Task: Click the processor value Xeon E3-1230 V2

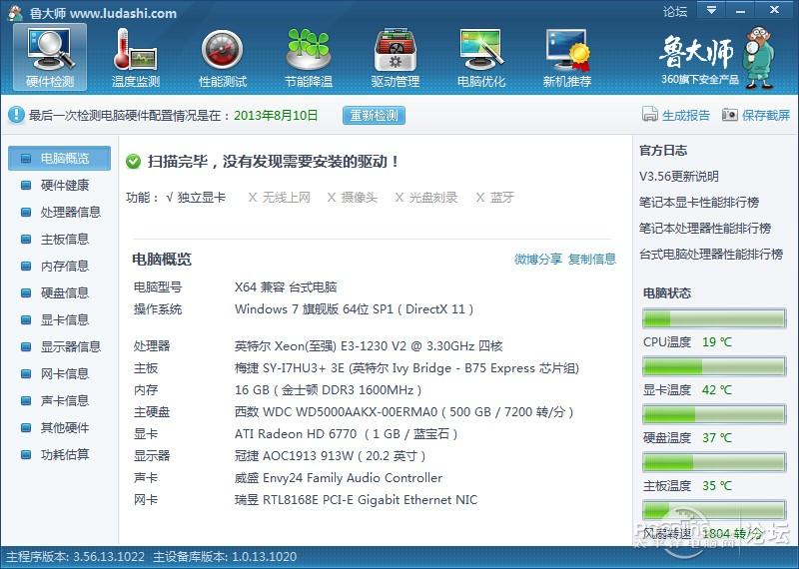Action: tap(369, 346)
